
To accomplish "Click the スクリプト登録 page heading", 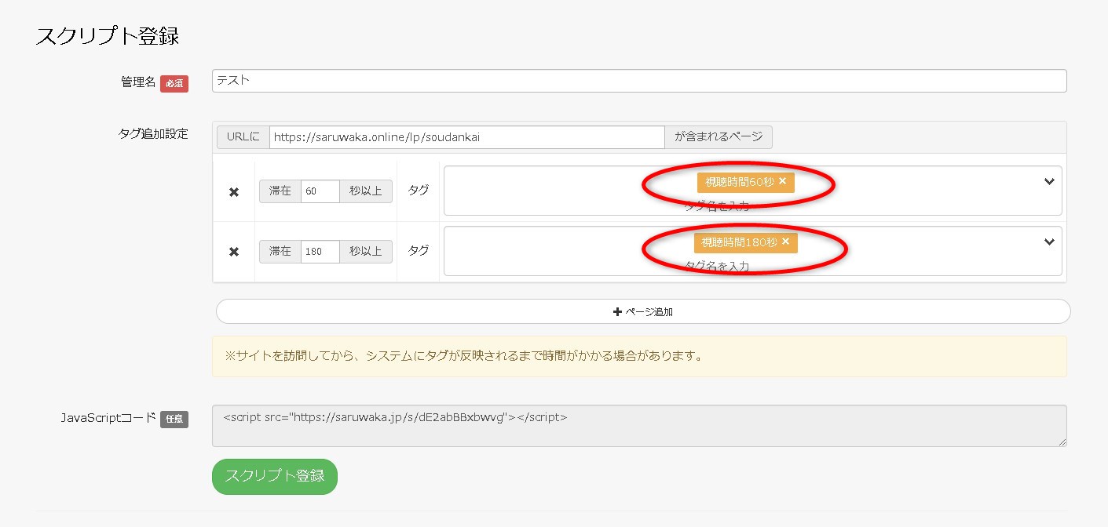I will point(108,36).
